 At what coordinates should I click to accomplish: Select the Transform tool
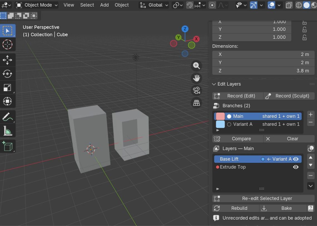[8, 101]
